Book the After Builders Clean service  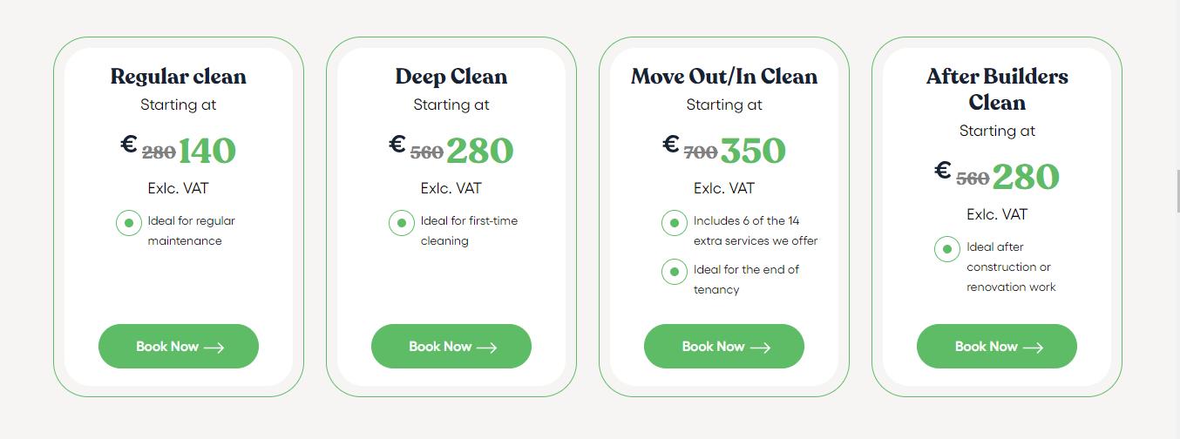coord(996,347)
